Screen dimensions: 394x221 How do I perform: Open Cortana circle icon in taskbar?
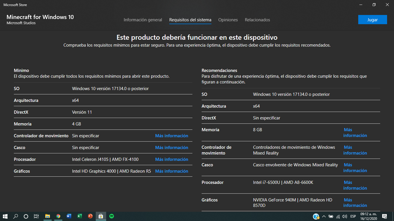(x=26, y=216)
